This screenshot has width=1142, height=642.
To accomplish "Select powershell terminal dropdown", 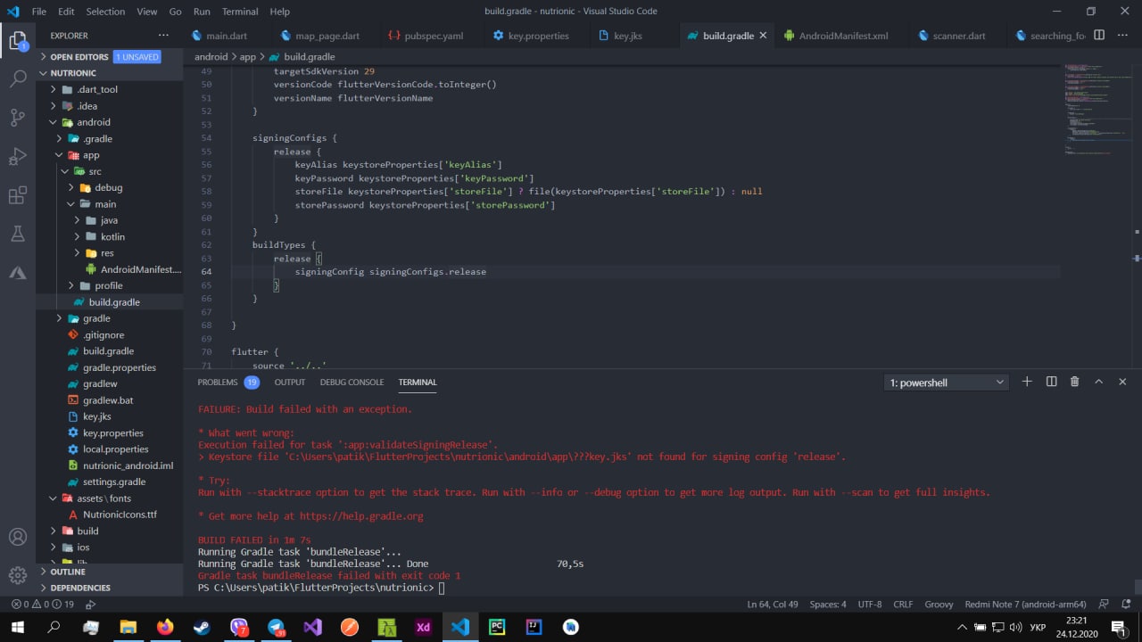I will [946, 383].
